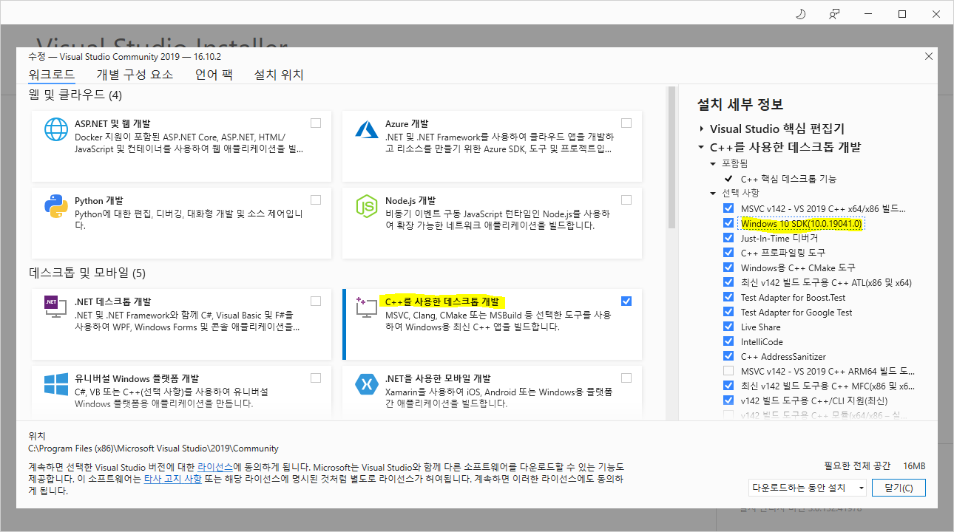
Task: Click the workloads list vertical scrollbar
Action: click(x=671, y=158)
